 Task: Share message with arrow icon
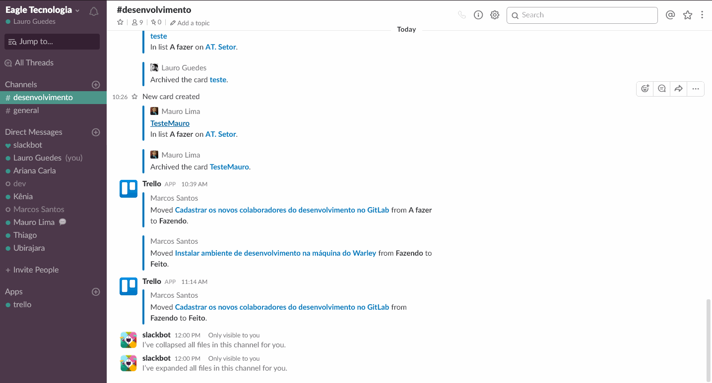678,89
